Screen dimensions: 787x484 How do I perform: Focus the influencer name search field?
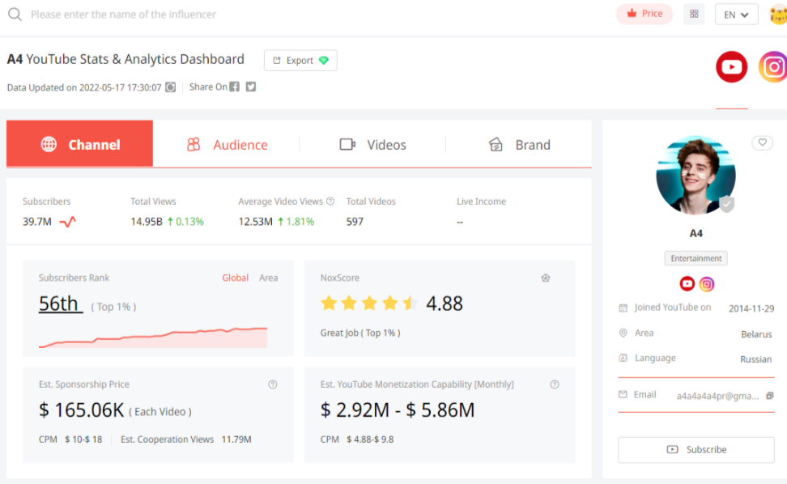click(123, 15)
